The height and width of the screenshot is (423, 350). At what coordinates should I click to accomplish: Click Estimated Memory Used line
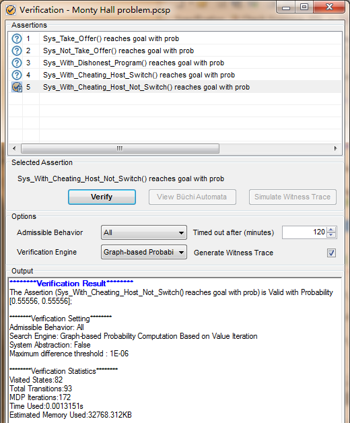click(x=71, y=415)
